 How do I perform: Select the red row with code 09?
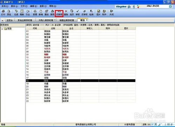(x=80, y=54)
